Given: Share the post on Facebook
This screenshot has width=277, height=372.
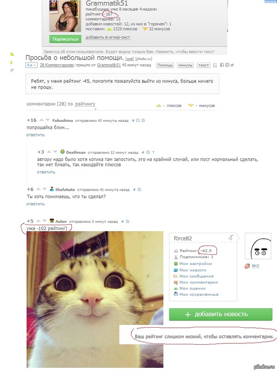Looking at the screenshot, I should (x=222, y=65).
